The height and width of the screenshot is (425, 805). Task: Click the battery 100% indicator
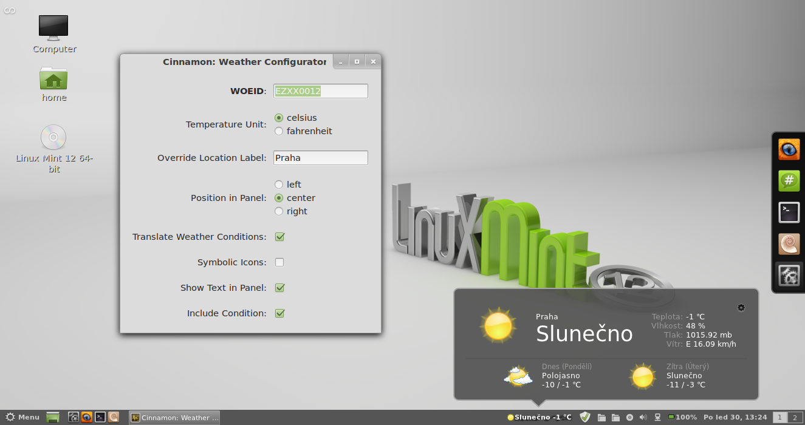point(682,417)
